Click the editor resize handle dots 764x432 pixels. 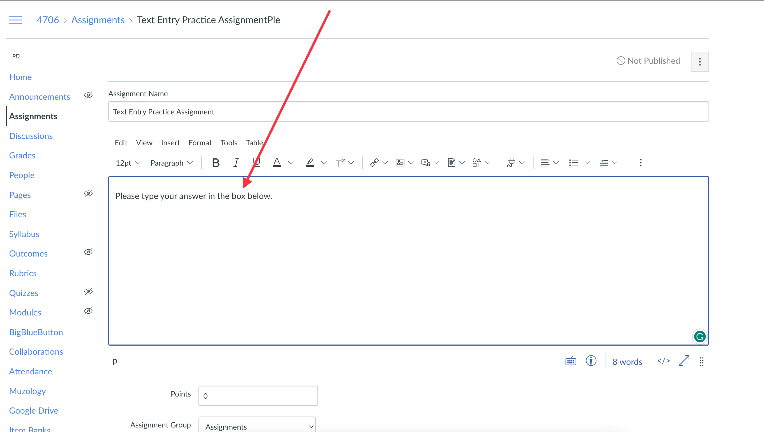click(701, 362)
